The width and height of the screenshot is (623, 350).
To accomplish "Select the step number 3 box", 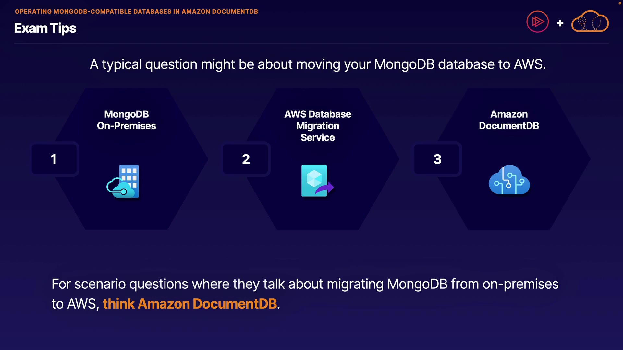I will (x=437, y=159).
